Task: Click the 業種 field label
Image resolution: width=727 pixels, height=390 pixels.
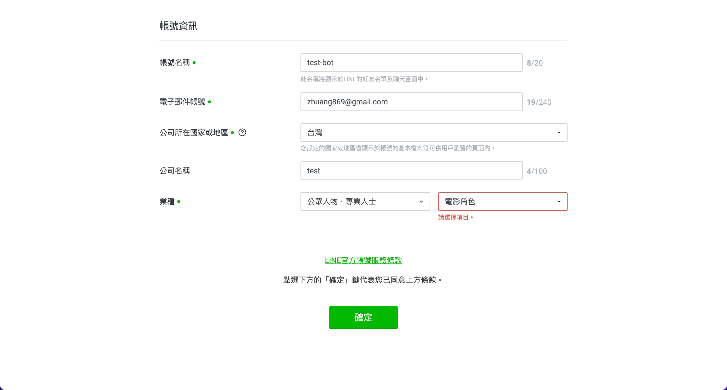Action: pos(167,201)
